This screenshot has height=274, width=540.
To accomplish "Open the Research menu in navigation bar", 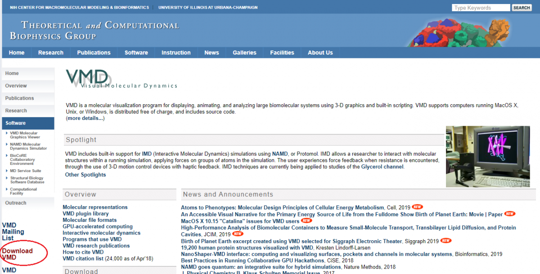I will coord(51,53).
